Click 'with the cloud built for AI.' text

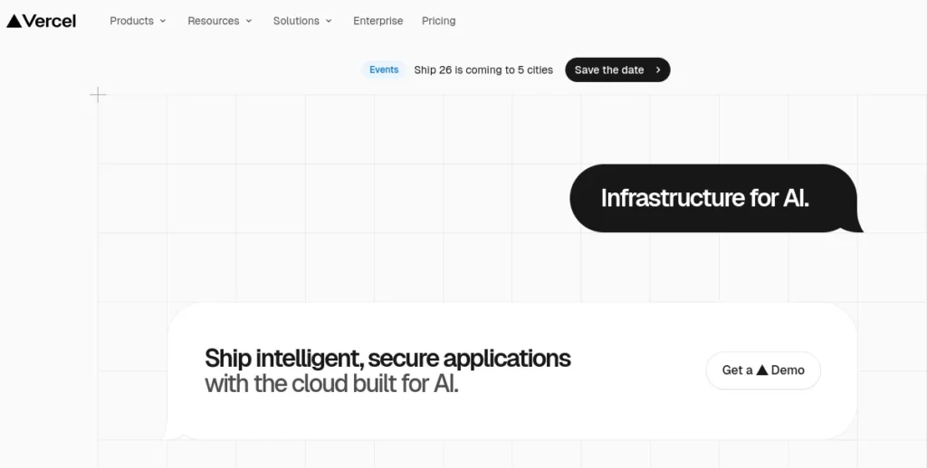pos(331,384)
